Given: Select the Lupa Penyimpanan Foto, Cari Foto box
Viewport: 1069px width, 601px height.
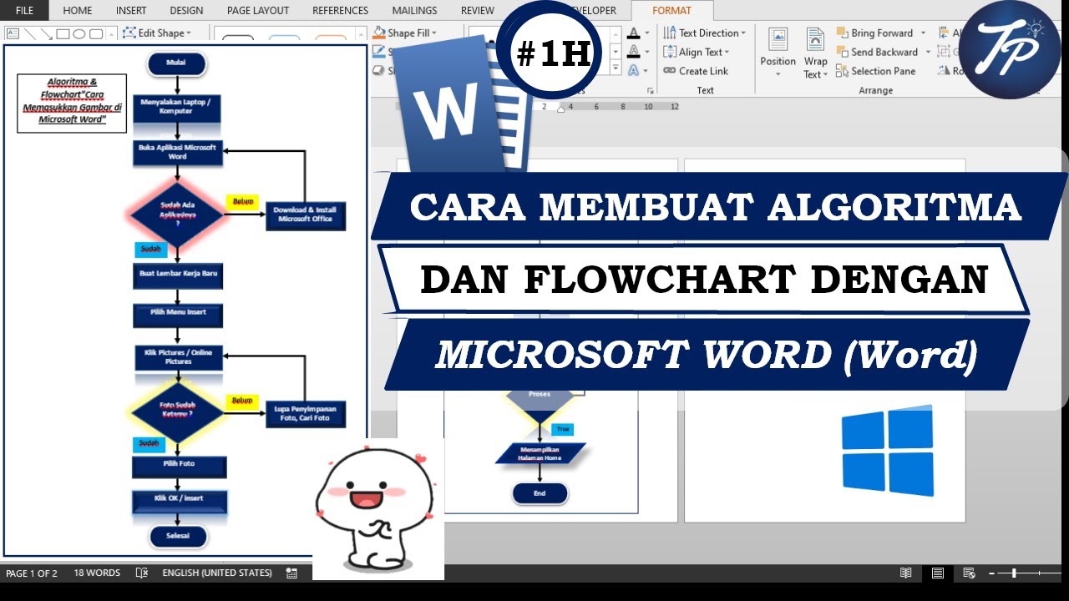Looking at the screenshot, I should 305,414.
